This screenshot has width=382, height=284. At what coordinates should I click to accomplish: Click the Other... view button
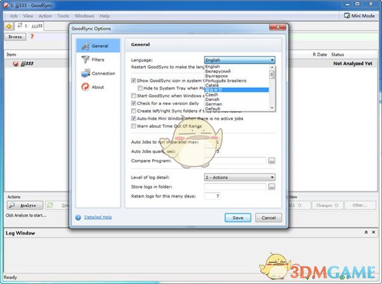tap(360, 205)
